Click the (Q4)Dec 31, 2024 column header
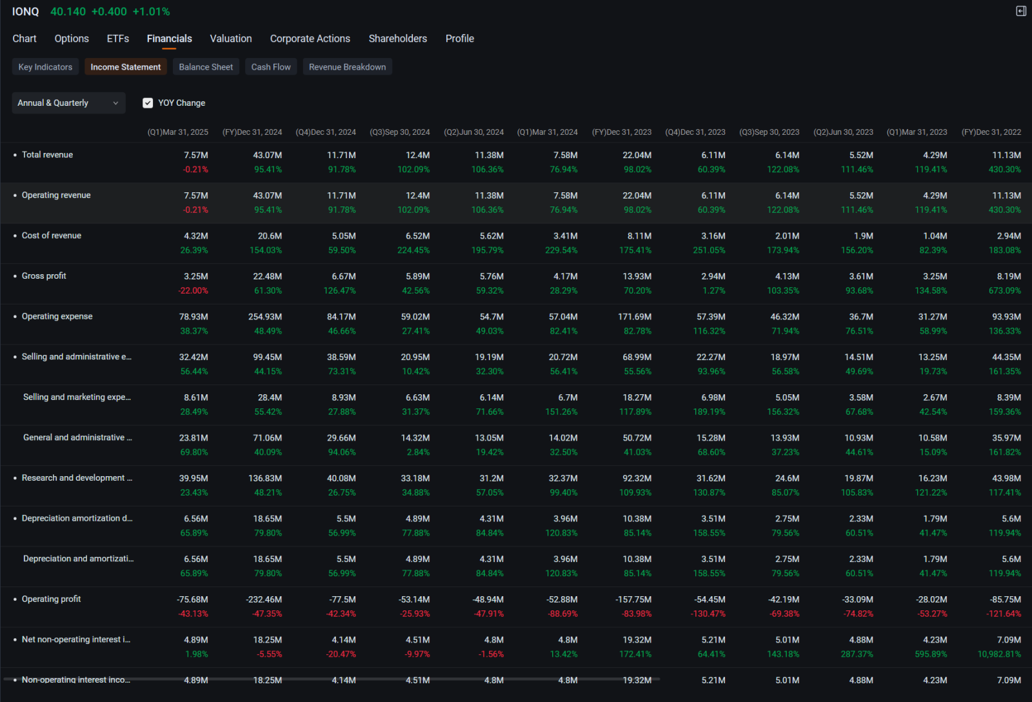Viewport: 1032px width, 702px height. [326, 132]
